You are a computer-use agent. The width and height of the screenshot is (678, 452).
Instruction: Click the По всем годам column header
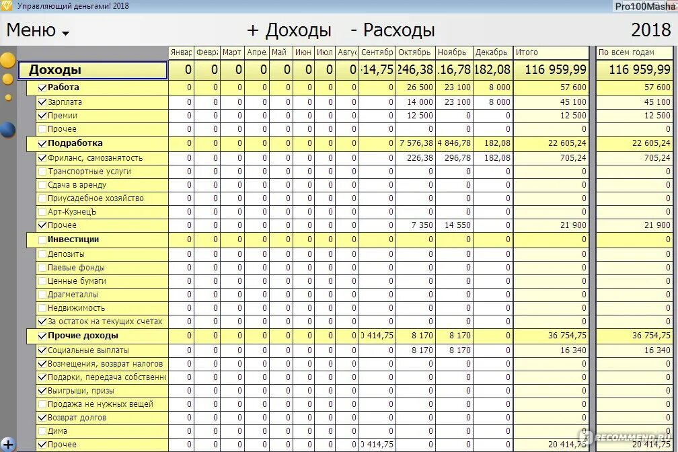634,52
